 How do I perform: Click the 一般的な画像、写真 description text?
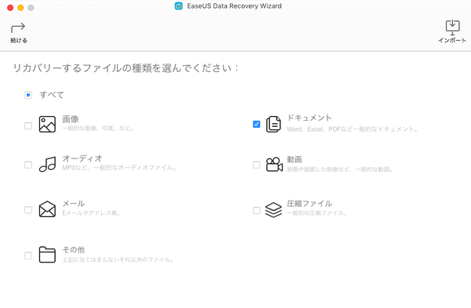tap(97, 129)
